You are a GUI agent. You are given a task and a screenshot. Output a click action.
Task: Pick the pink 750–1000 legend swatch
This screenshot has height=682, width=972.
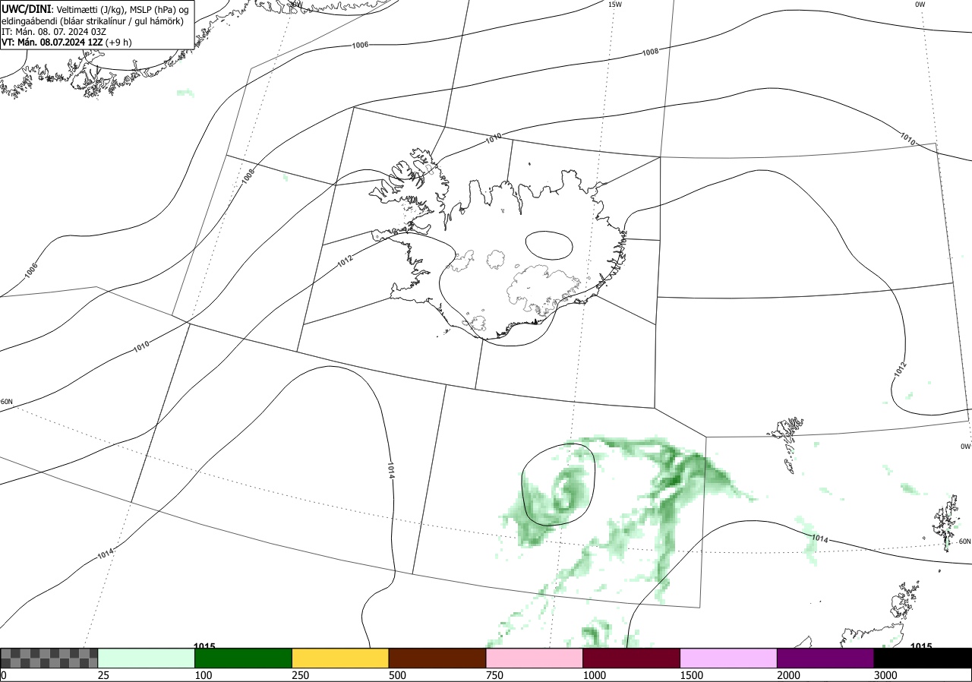535,658
